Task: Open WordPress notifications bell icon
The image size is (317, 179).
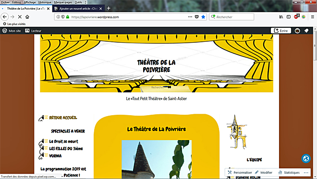Action: point(306,31)
